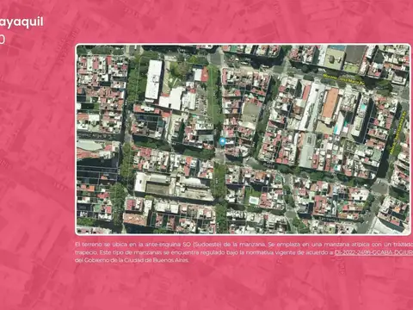Click the blue rooftop pool in map's top-right corner
This screenshot has height=310, width=413.
pos(337,47)
